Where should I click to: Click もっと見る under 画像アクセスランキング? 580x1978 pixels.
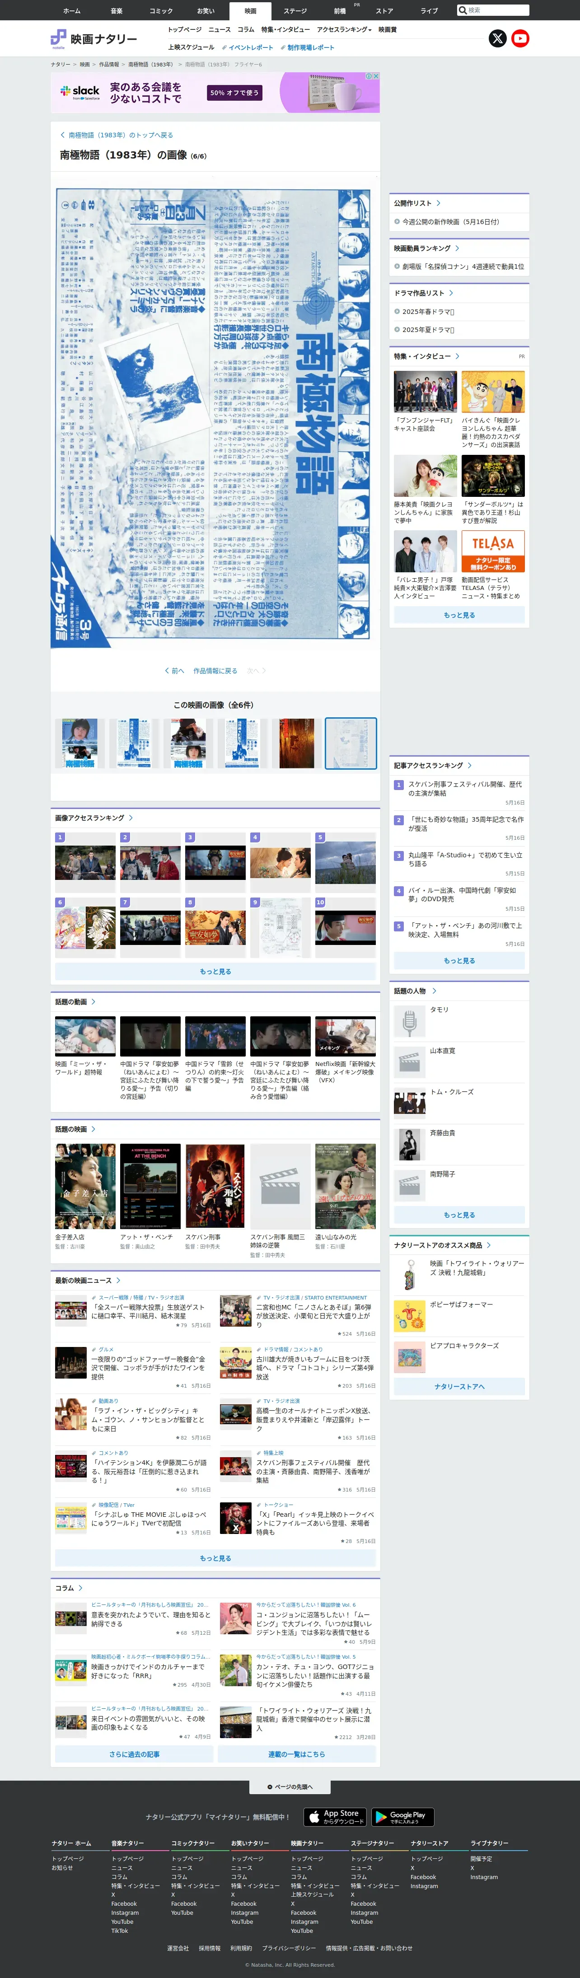[215, 971]
